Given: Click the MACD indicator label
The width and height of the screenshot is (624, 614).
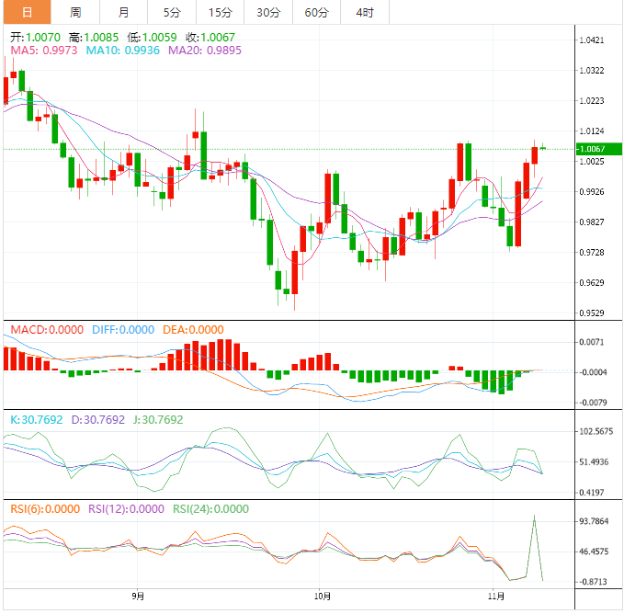Looking at the screenshot, I should click(x=46, y=330).
